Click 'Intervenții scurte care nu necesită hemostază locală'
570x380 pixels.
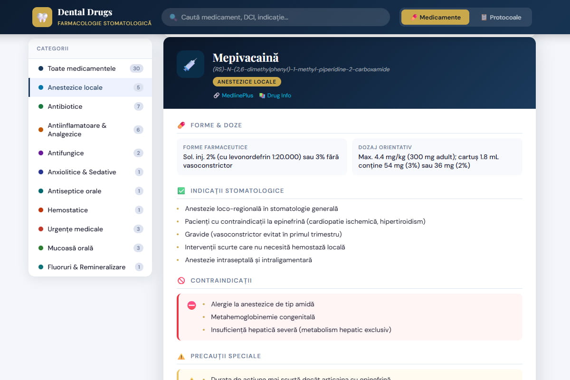coord(265,247)
